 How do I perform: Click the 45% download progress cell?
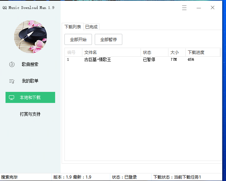click(x=191, y=59)
